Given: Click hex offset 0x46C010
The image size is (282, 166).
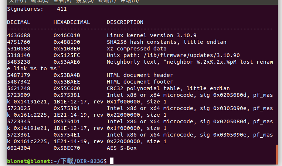Looking at the screenshot, I should coord(67,35).
